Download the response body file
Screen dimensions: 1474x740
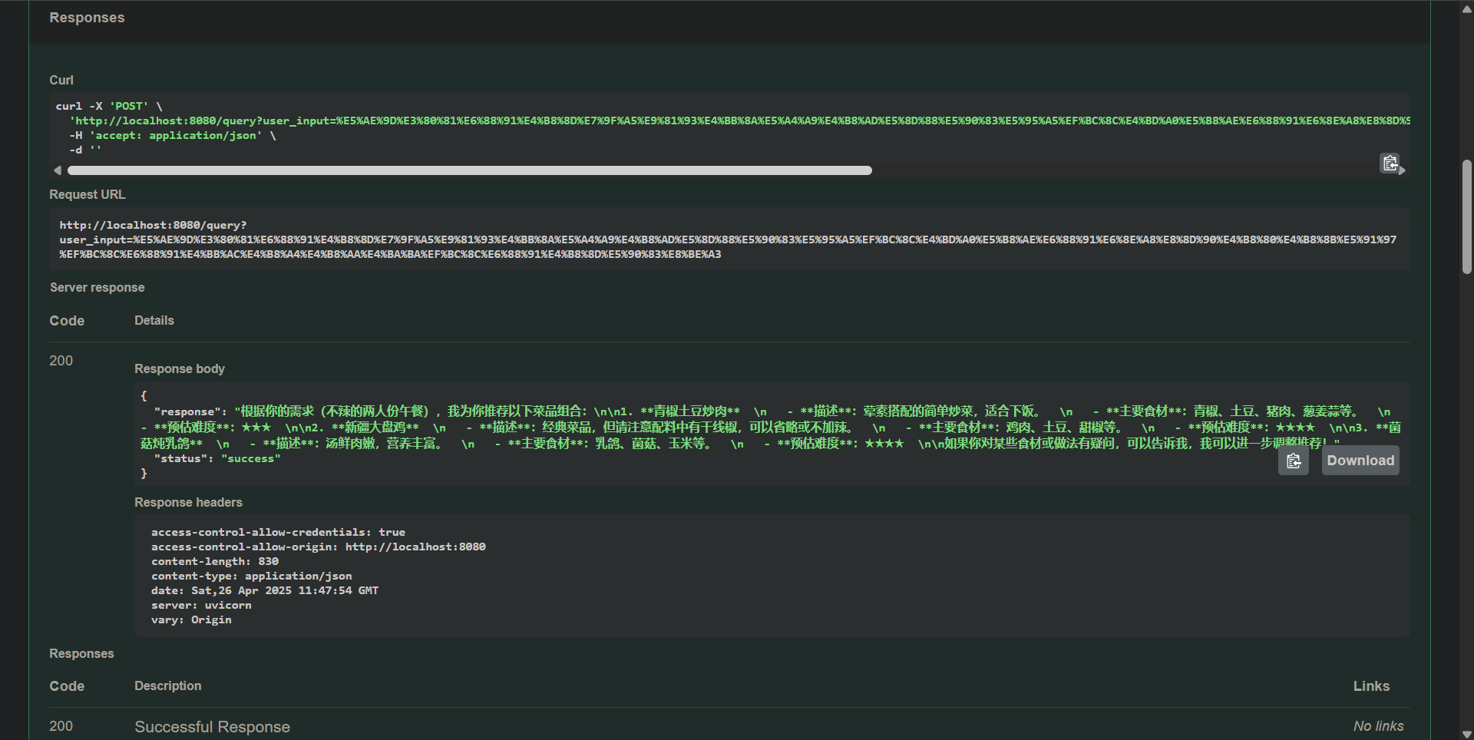1360,460
